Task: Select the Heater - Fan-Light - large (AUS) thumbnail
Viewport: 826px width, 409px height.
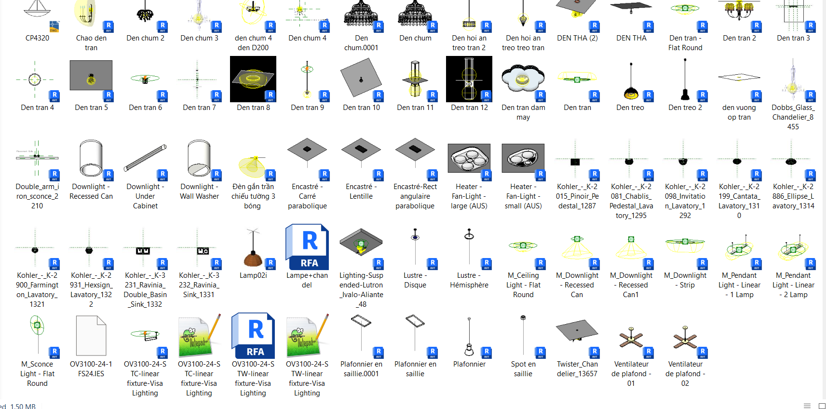Action: 469,158
